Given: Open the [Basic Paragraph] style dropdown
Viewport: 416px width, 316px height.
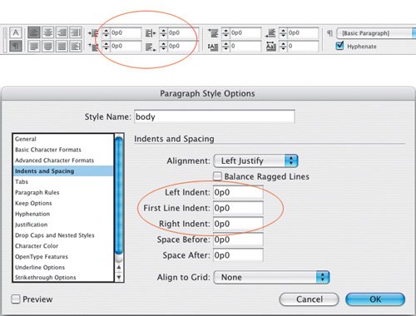Looking at the screenshot, I should (x=376, y=33).
